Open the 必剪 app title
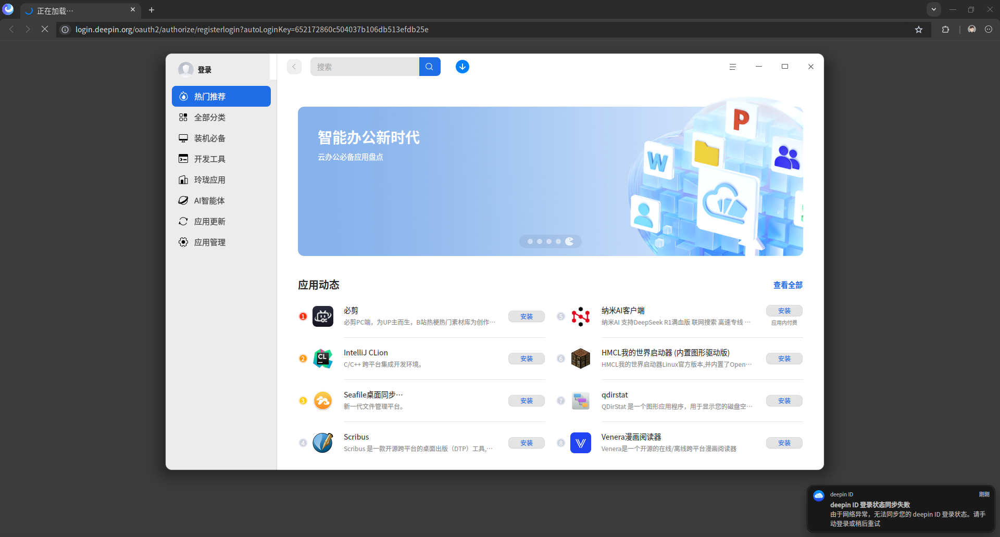 pyautogui.click(x=351, y=310)
